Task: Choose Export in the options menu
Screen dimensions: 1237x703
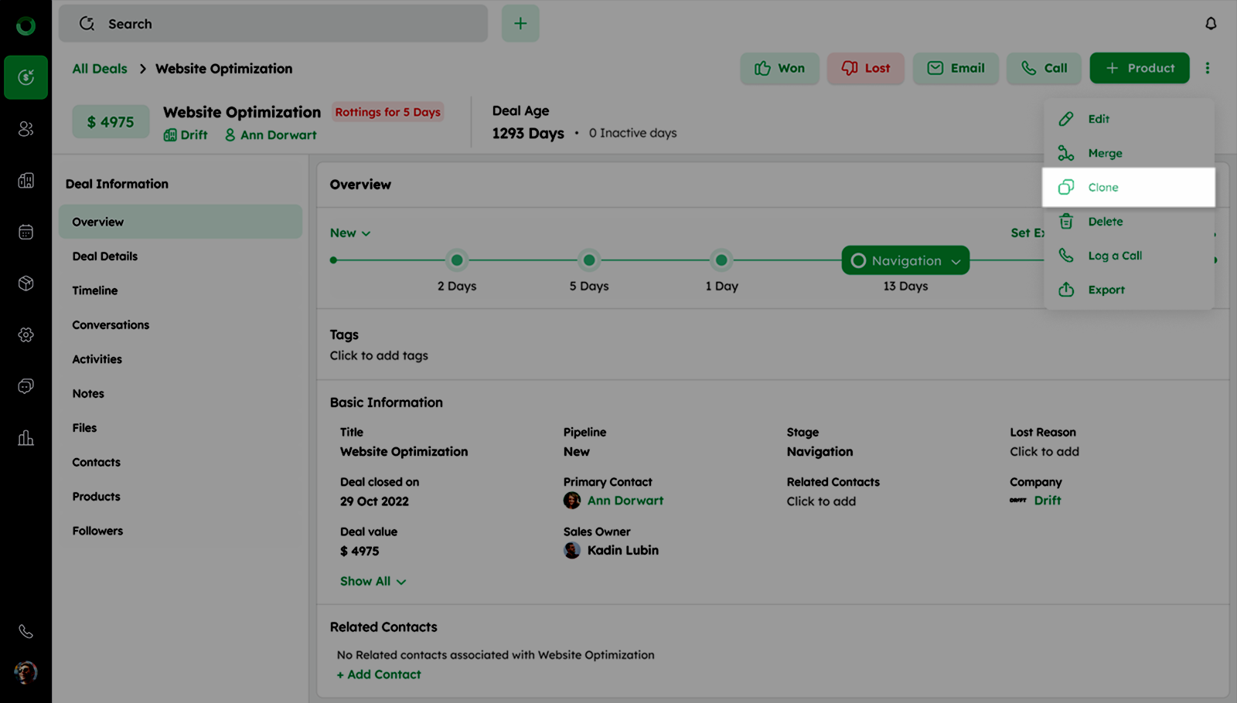Action: [x=1106, y=290]
